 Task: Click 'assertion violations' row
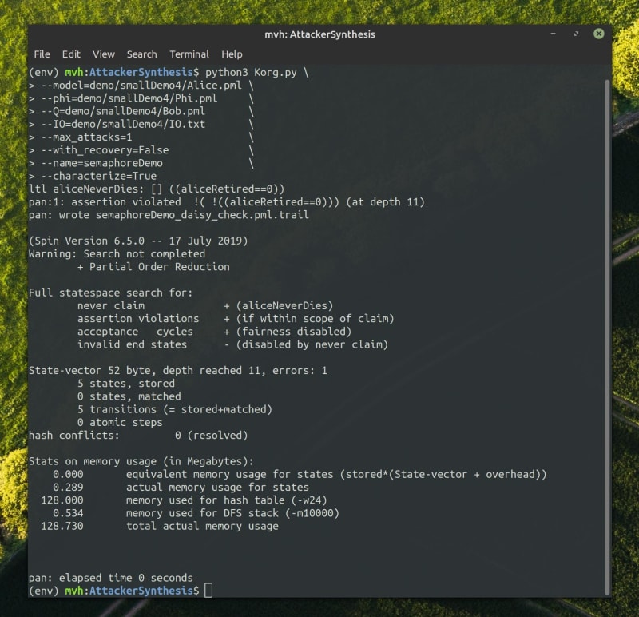[x=236, y=319]
